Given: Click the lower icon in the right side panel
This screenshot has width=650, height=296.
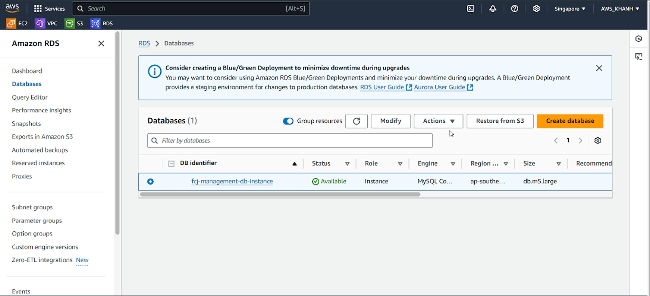Looking at the screenshot, I should [x=639, y=57].
